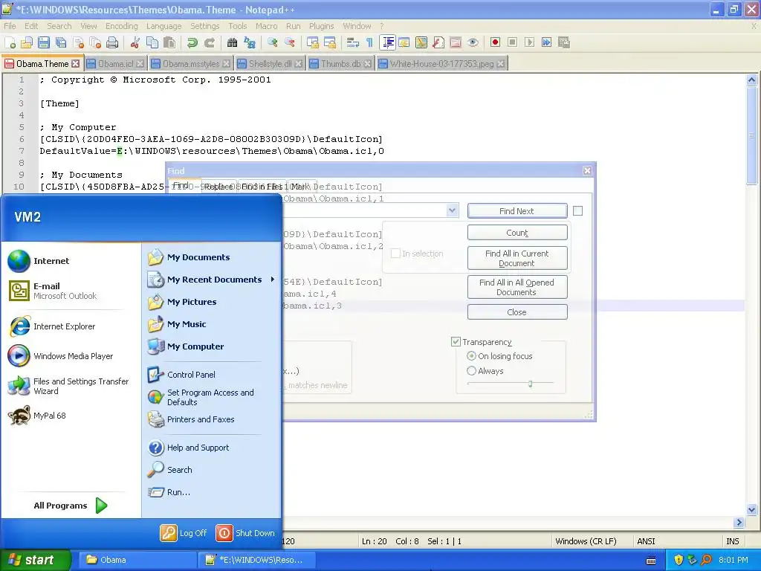
Task: Select the On losing focus radio button
Action: pyautogui.click(x=471, y=356)
